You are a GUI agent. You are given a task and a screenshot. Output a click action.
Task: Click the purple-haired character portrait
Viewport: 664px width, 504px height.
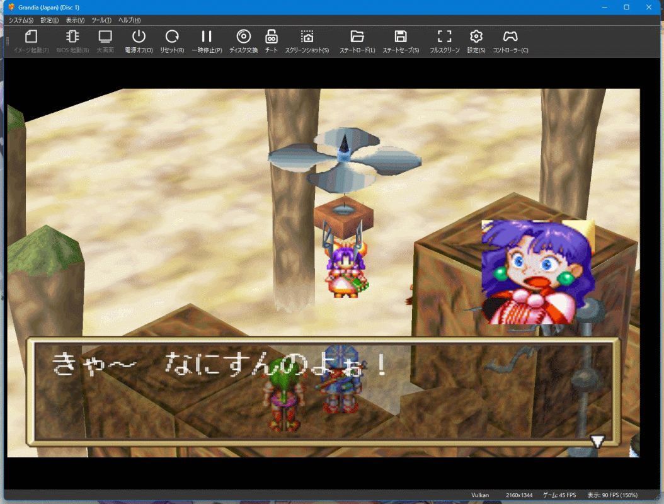(538, 272)
